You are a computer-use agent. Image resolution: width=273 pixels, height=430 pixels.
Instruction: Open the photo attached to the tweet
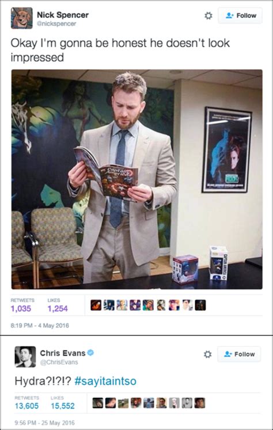136,179
